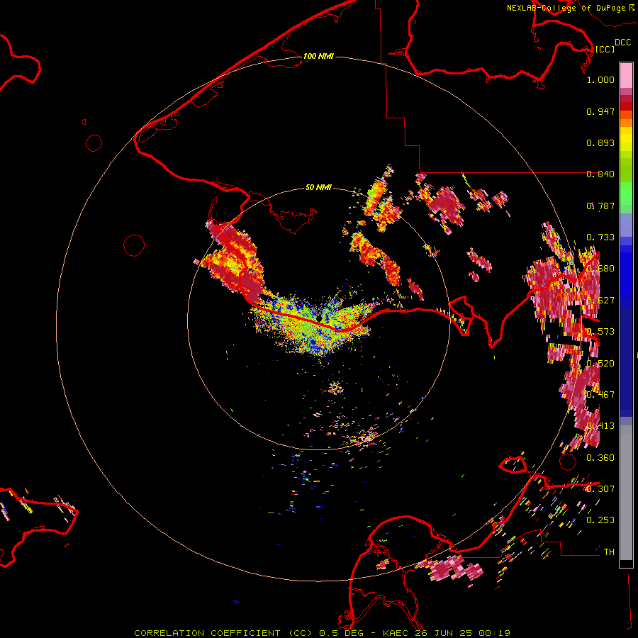
Task: Select the 0.307 scale value
Action: point(600,489)
